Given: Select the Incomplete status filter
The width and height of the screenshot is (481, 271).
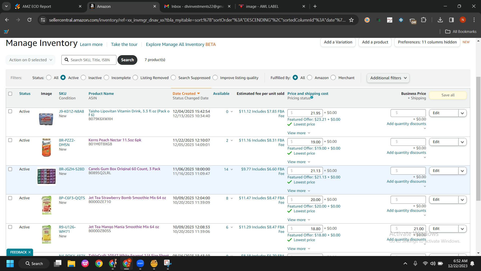Looking at the screenshot, I should pos(106,78).
